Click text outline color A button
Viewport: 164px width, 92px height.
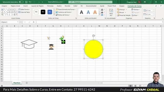point(102,12)
